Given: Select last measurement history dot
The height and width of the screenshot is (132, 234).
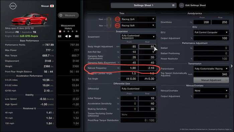Looking at the screenshot, I should click(x=77, y=31).
